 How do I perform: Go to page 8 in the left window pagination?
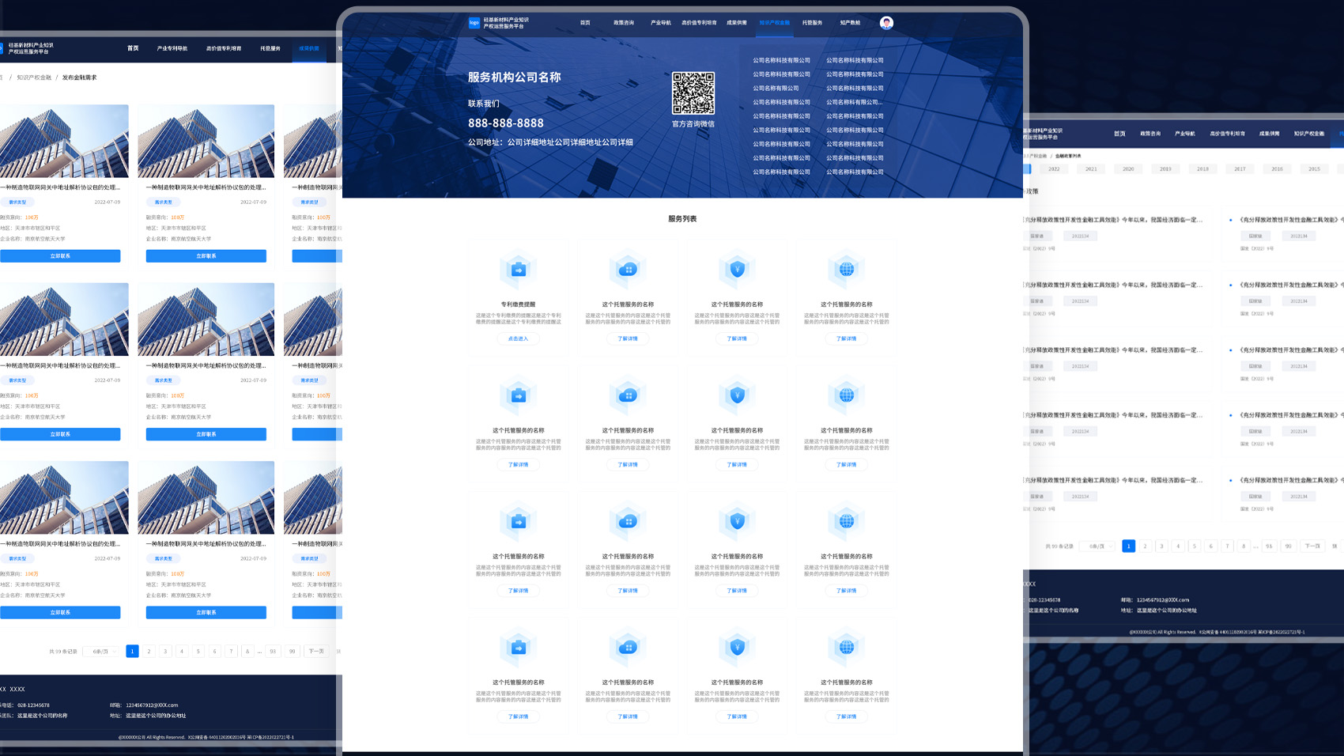click(247, 652)
